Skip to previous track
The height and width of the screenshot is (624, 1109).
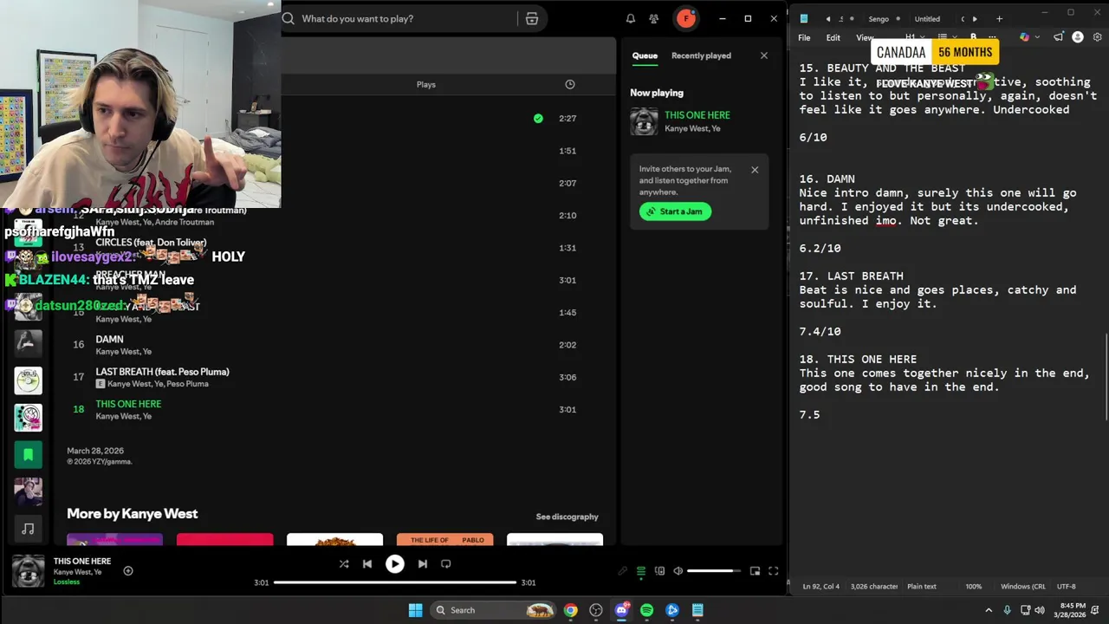tap(367, 563)
